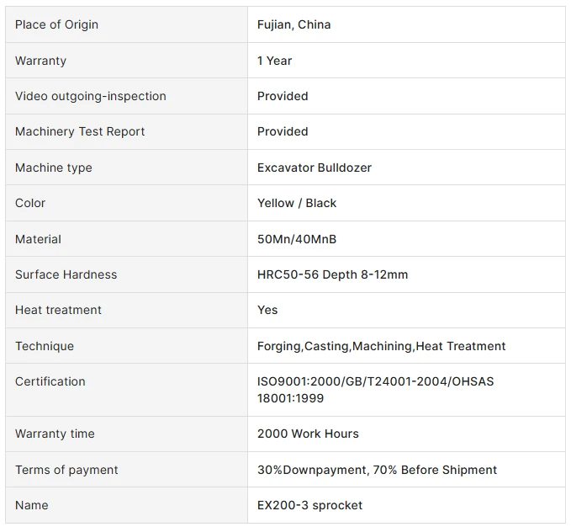The width and height of the screenshot is (571, 527).
Task: Click the 'EX200-3 sprocket' name value
Action: click(310, 505)
